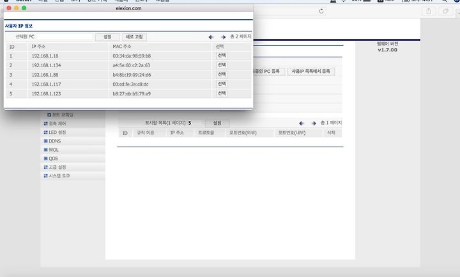Screen dimensions: 460x277
Task: Click IP cell 192.168.1.18
Action: 45,56
